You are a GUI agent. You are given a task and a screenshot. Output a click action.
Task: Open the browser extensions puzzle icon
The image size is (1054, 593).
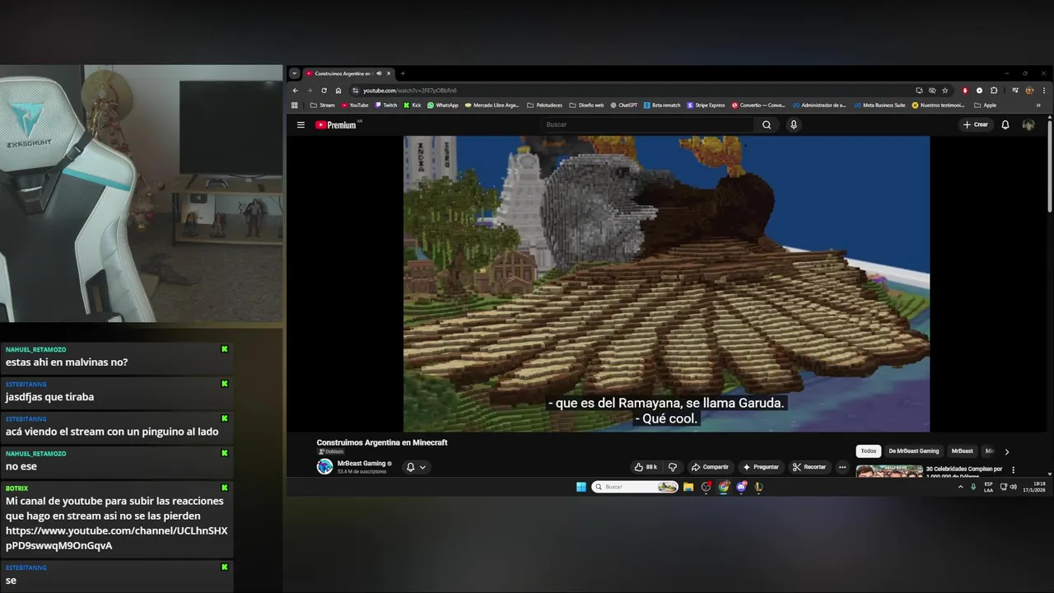coord(994,91)
